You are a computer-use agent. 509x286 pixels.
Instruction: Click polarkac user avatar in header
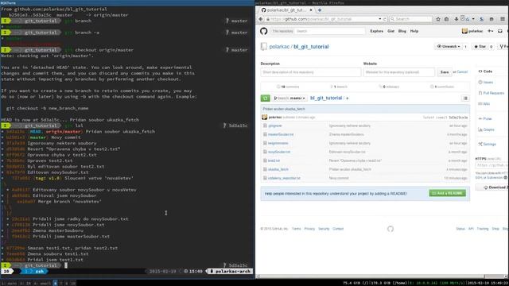coord(464,31)
